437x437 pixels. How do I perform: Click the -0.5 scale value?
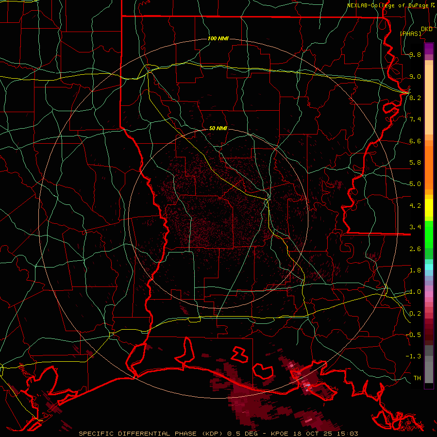(x=413, y=335)
